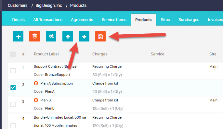
Task: Click the 40 (Sell) x 1 (Qty) value
Action: (x=107, y=92)
